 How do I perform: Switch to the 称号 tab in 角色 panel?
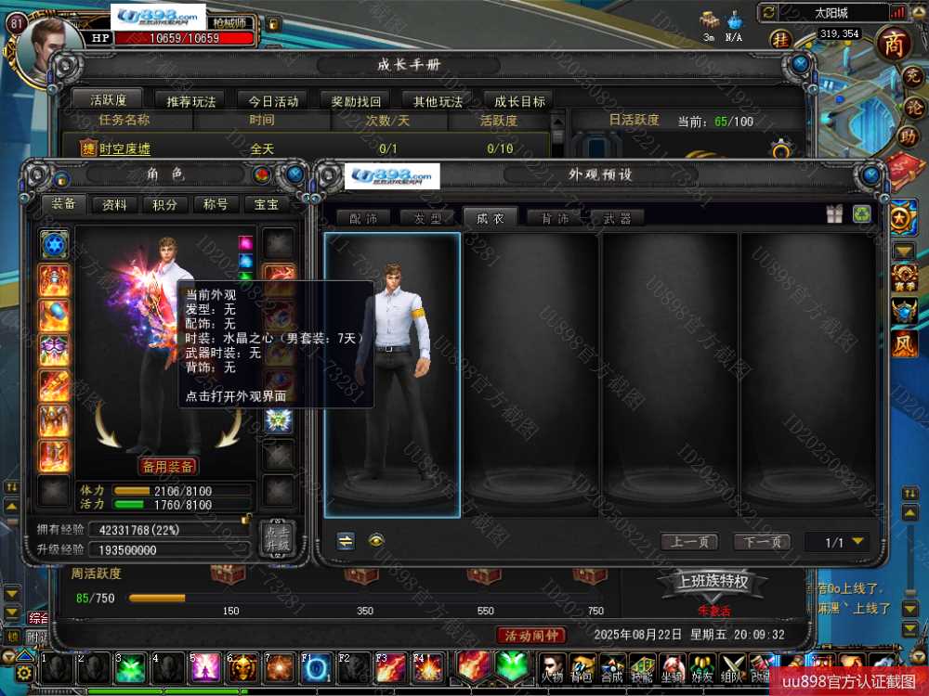[x=216, y=205]
